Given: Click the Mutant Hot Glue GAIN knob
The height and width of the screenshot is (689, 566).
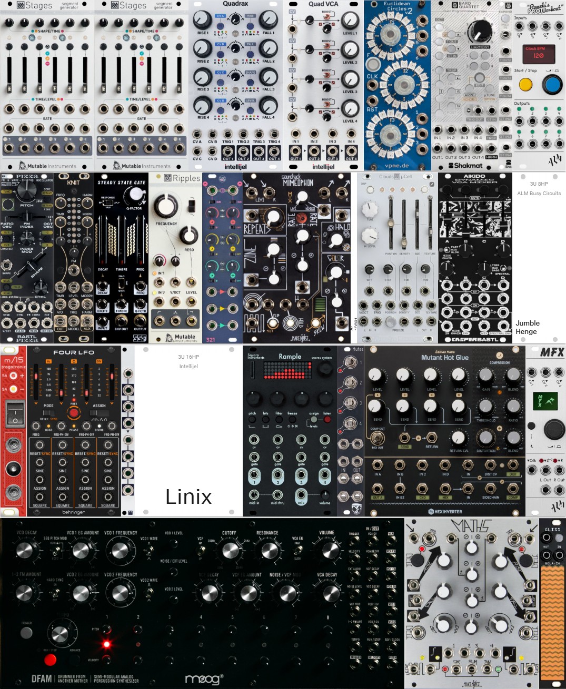Looking at the screenshot, I should [x=485, y=375].
